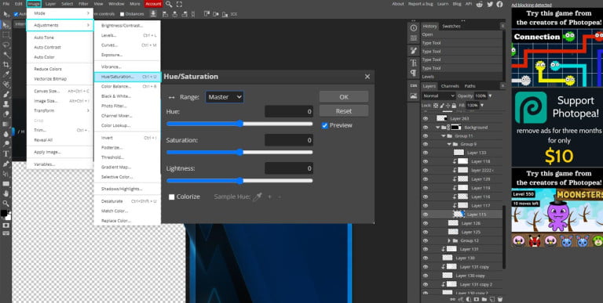Open the Learn link

pyautogui.click(x=443, y=4)
